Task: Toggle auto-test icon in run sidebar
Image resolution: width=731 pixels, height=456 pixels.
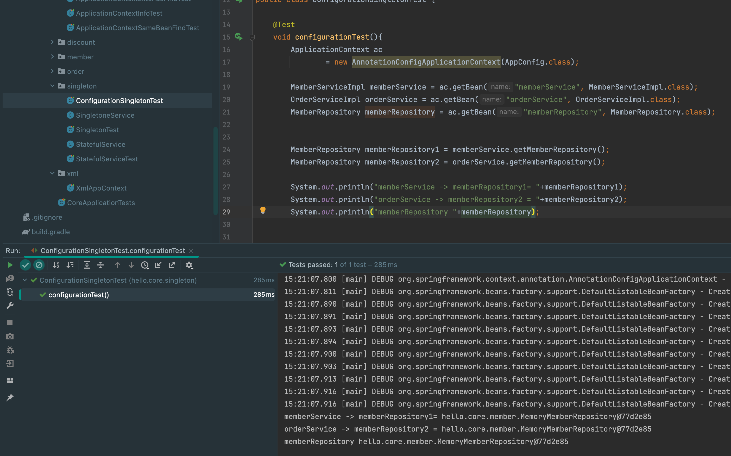Action: [x=10, y=292]
